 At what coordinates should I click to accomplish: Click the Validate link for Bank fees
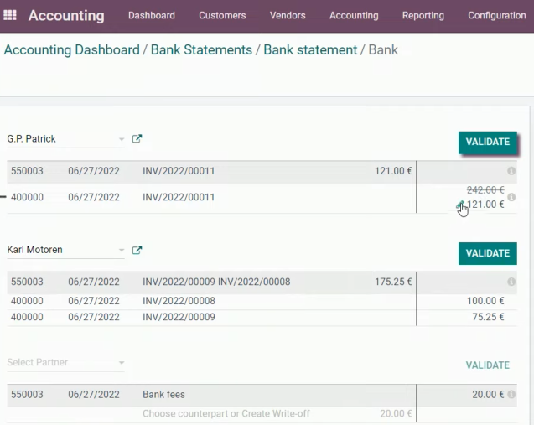click(488, 365)
